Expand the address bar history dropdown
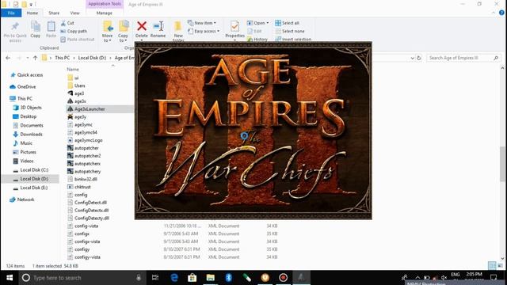This screenshot has height=285, width=507. tap(412, 58)
